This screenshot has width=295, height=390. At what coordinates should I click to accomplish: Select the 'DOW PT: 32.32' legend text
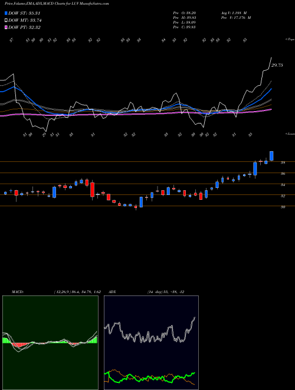[24, 27]
